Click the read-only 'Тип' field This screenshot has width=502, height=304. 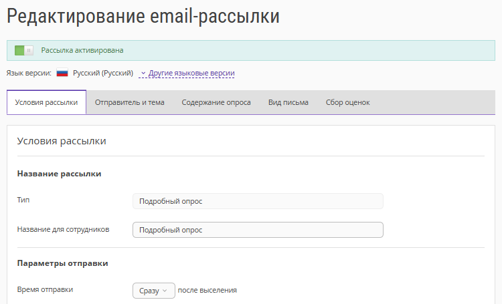pos(258,201)
